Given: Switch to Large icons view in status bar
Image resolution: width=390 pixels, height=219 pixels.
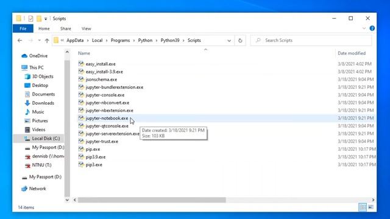Looking at the screenshot, I should pos(370,207).
